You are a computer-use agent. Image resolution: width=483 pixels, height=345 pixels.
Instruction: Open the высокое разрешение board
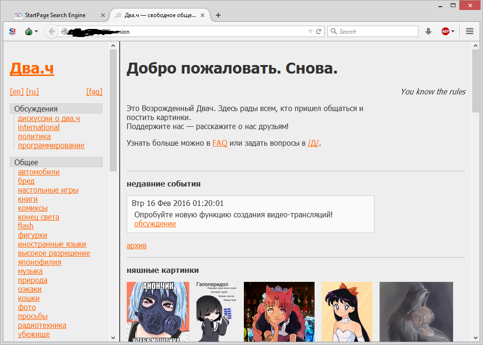point(54,253)
